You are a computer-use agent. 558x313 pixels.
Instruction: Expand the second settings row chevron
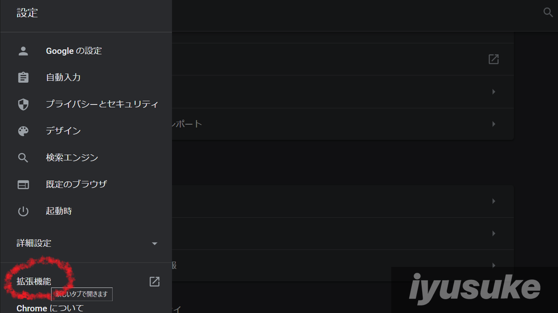pos(493,92)
